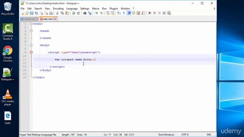Click the Print toolbar icon

click(x=51, y=13)
